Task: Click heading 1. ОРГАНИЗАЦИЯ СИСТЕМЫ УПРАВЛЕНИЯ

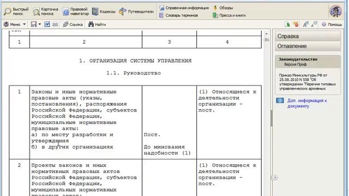Action: [x=135, y=60]
